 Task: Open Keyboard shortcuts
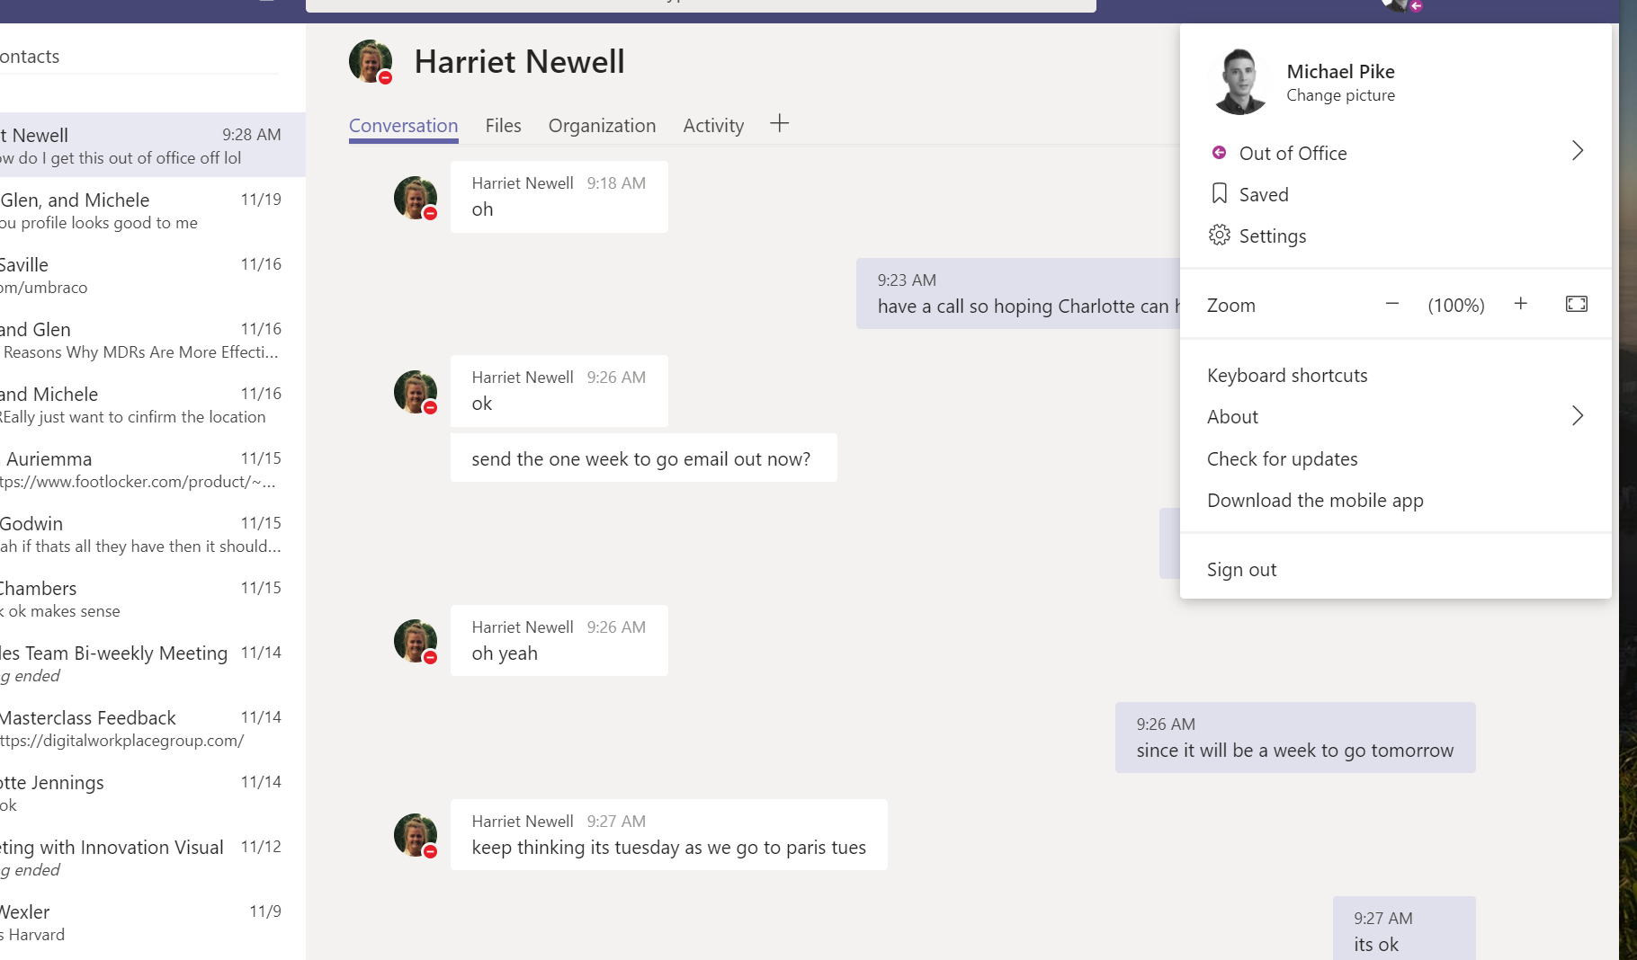(x=1287, y=376)
